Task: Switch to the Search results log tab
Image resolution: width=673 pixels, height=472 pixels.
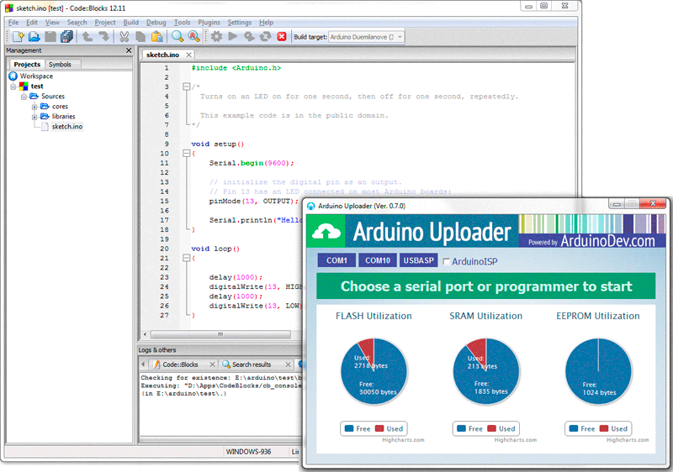Action: [252, 364]
